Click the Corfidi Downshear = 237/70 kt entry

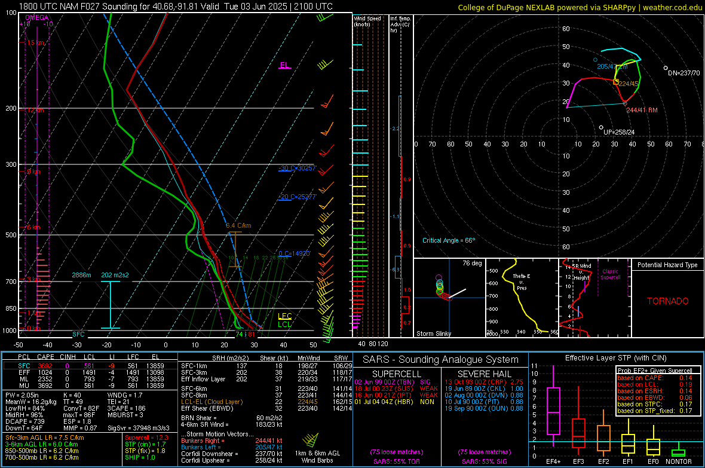[232, 454]
